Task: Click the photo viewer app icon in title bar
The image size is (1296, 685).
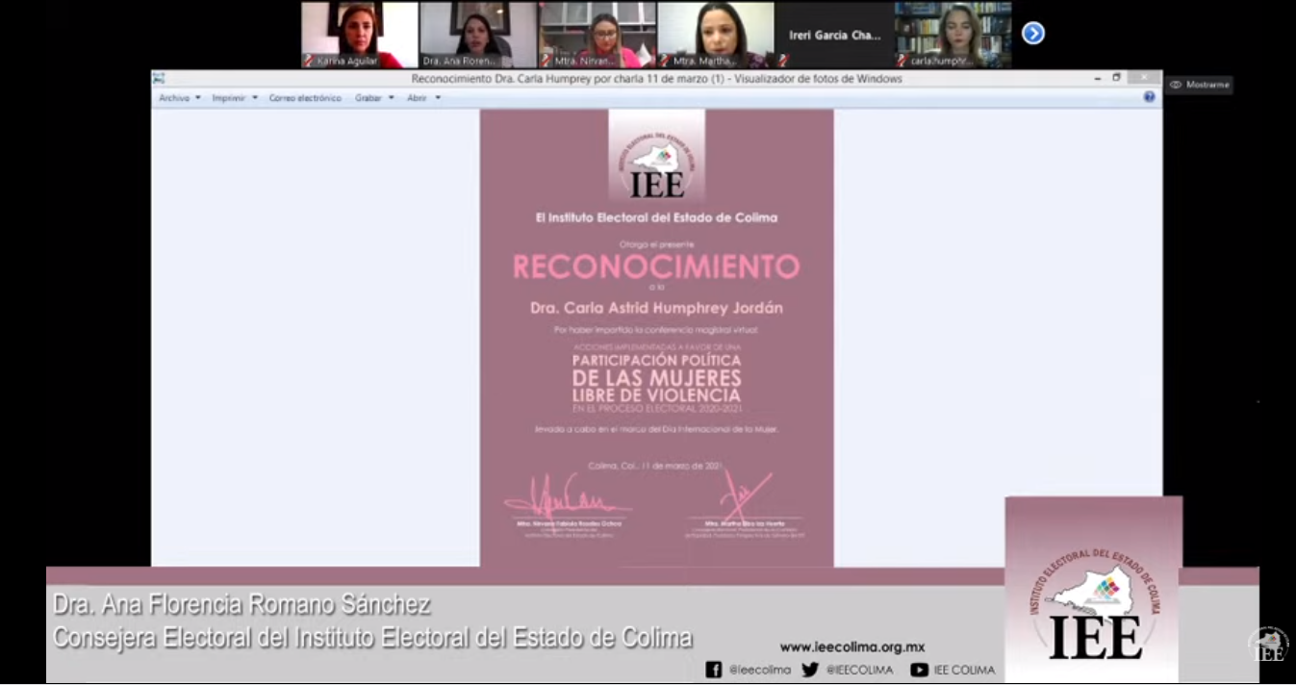Action: click(159, 79)
